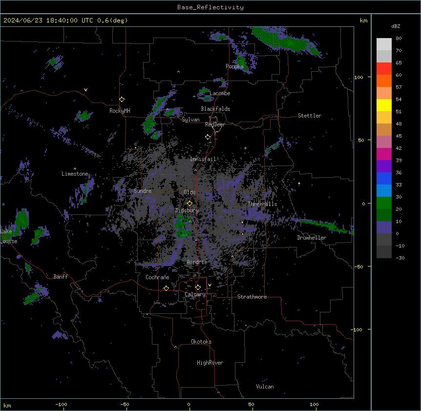Viewport: 421px width, 411px height.
Task: Click the asterisk marker above Limestone label
Action: point(75,169)
